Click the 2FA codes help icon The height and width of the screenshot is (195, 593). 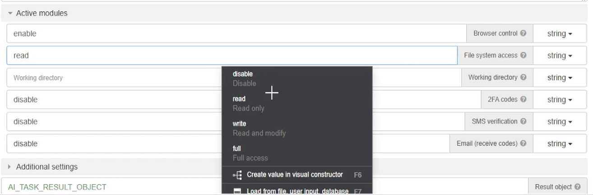(523, 100)
